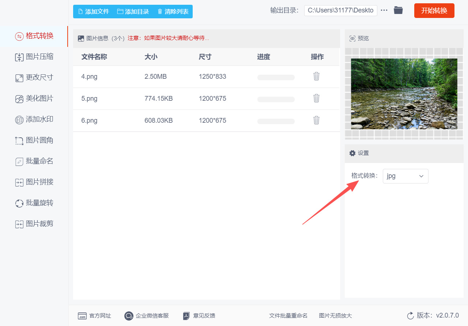Open the 更改尺寸 sidebar tab
The width and height of the screenshot is (468, 326).
[x=34, y=78]
